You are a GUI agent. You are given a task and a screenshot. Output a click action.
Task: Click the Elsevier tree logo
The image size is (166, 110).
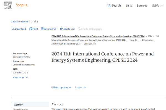click(8, 5)
